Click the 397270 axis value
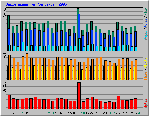The height and width of the screenshot is (116, 149). (x=4, y=87)
